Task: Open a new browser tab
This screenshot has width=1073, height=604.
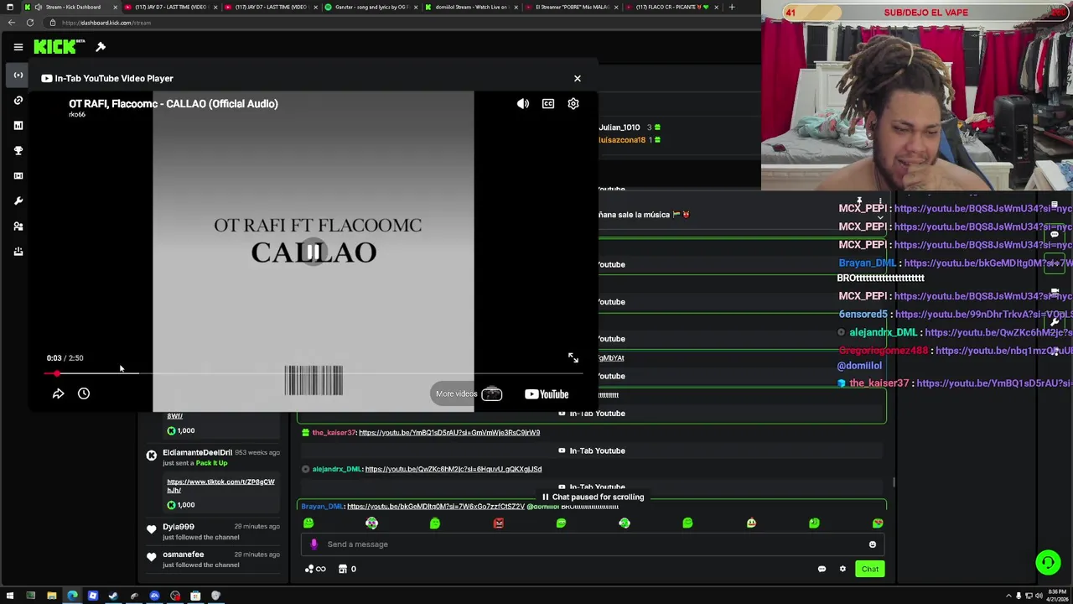Action: pyautogui.click(x=732, y=7)
